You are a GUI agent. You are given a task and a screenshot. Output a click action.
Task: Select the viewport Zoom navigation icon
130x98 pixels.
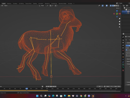119,19
